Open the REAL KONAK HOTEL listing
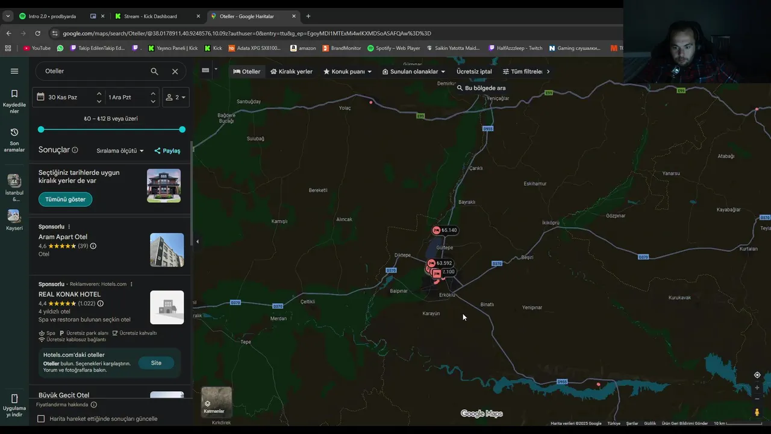This screenshot has width=771, height=434. click(x=69, y=294)
